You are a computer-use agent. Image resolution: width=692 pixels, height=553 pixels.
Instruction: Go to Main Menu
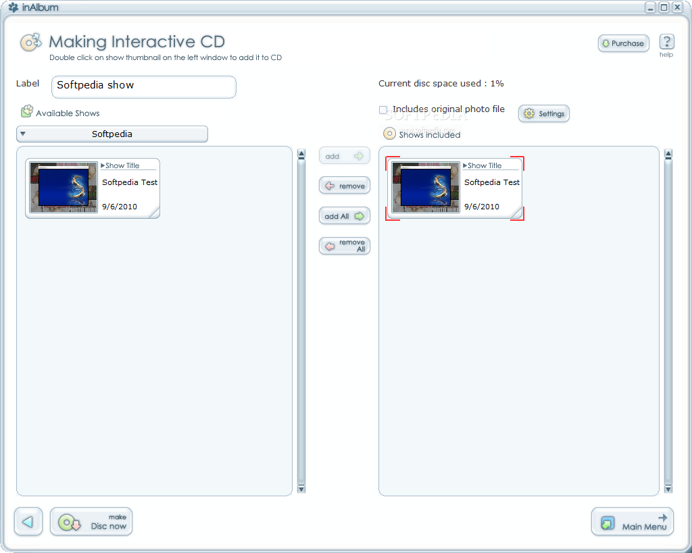(633, 522)
